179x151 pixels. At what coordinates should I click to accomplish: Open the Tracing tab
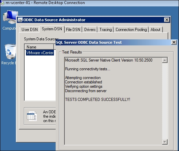(x=106, y=30)
